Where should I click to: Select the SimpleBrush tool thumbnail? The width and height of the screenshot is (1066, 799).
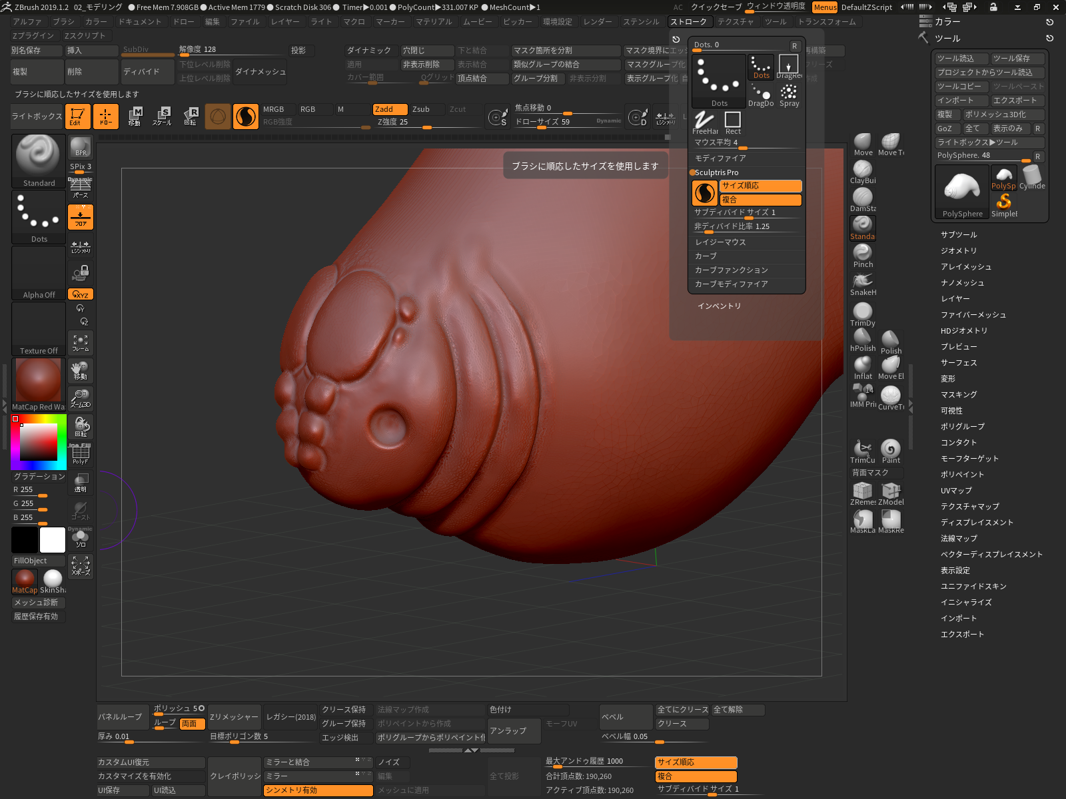click(1004, 206)
